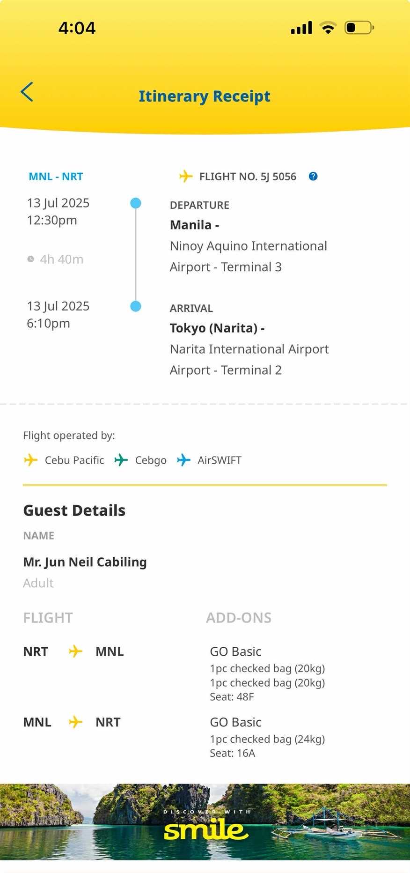The width and height of the screenshot is (410, 873).
Task: Tap the arrival timeline dot
Action: [136, 306]
